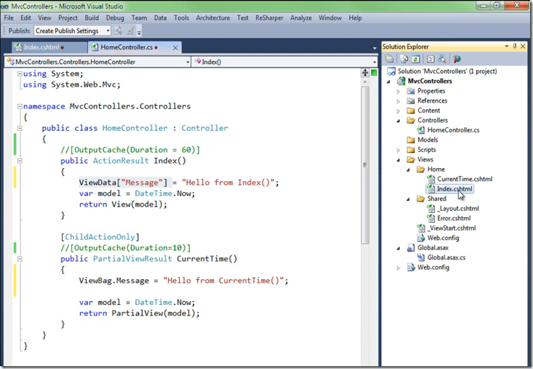Open the Analyze menu

pyautogui.click(x=301, y=18)
